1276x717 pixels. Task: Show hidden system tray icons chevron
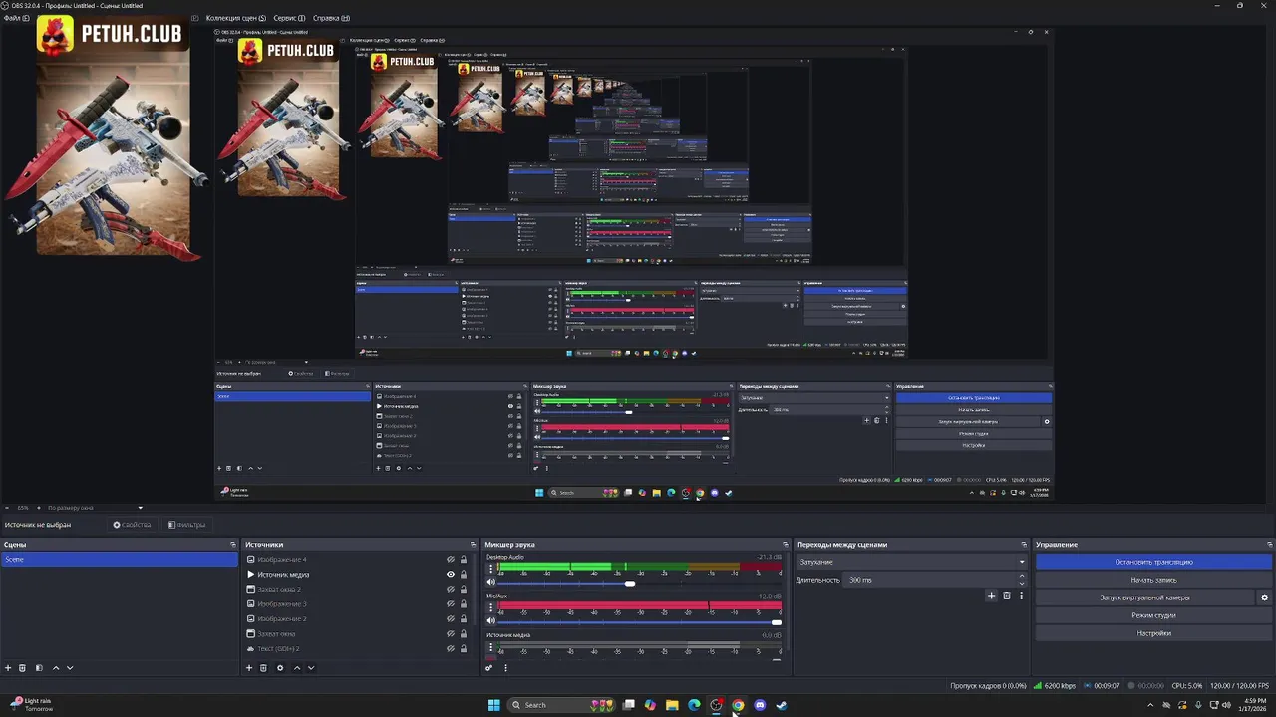pos(1150,705)
